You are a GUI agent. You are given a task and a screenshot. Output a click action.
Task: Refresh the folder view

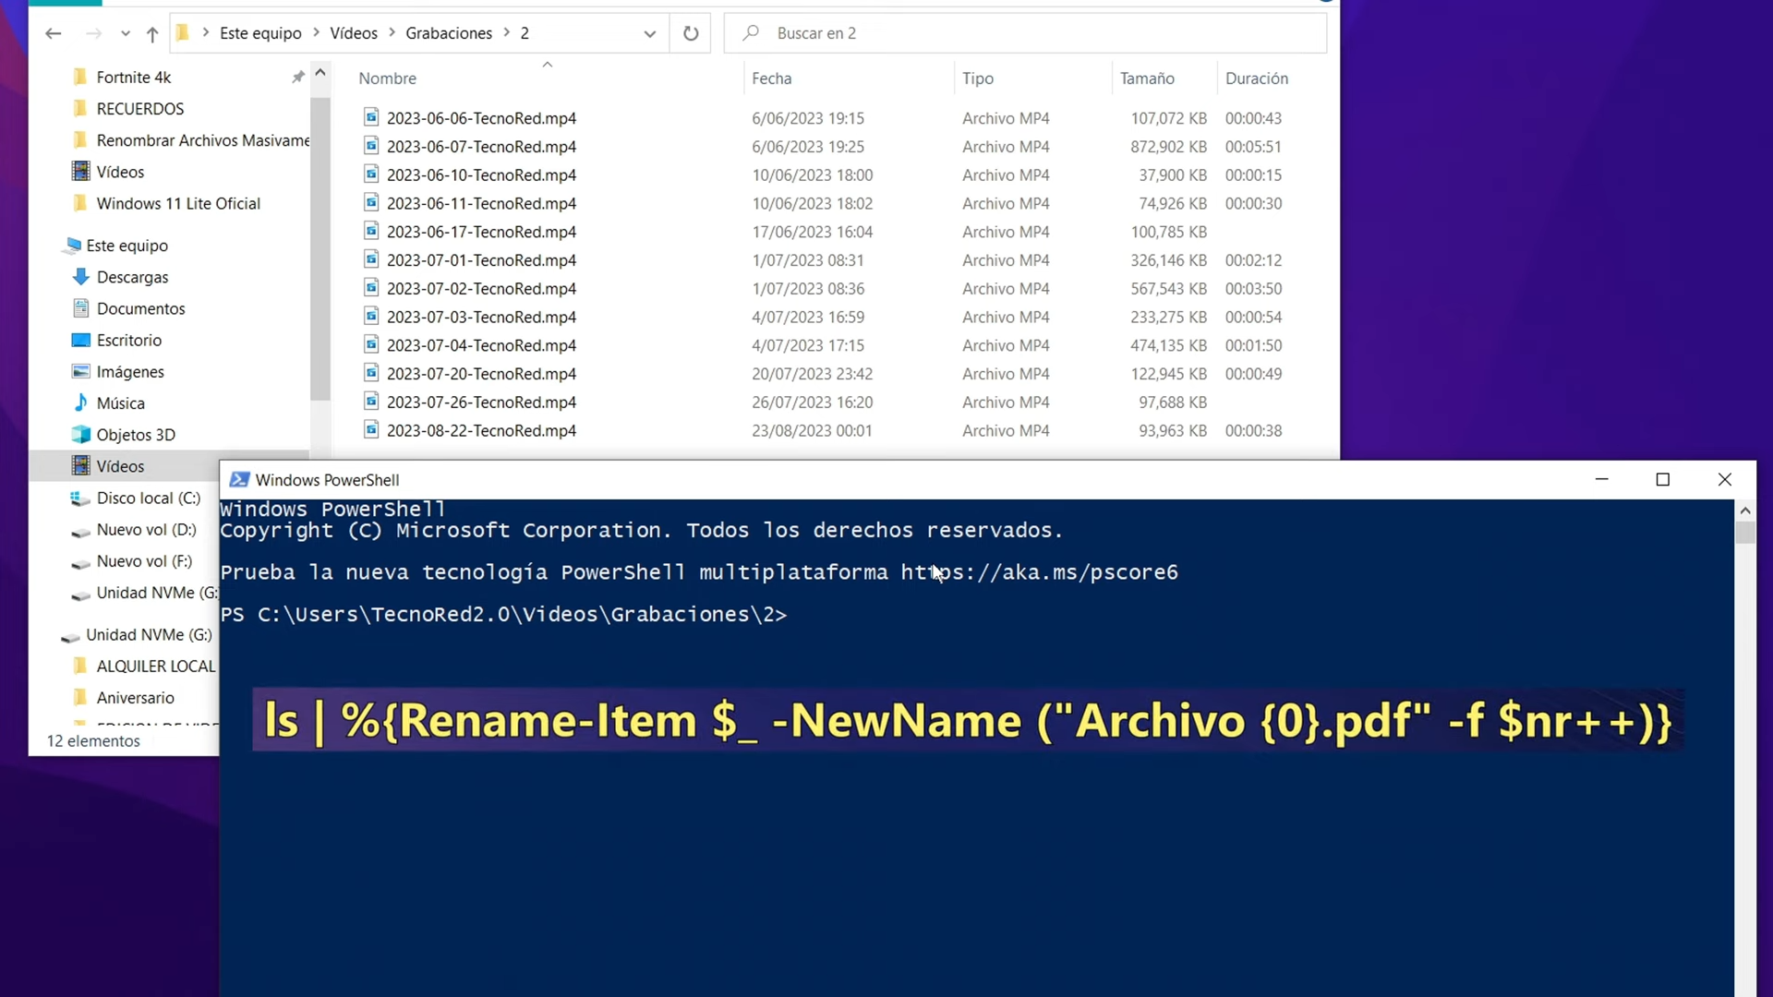point(691,33)
